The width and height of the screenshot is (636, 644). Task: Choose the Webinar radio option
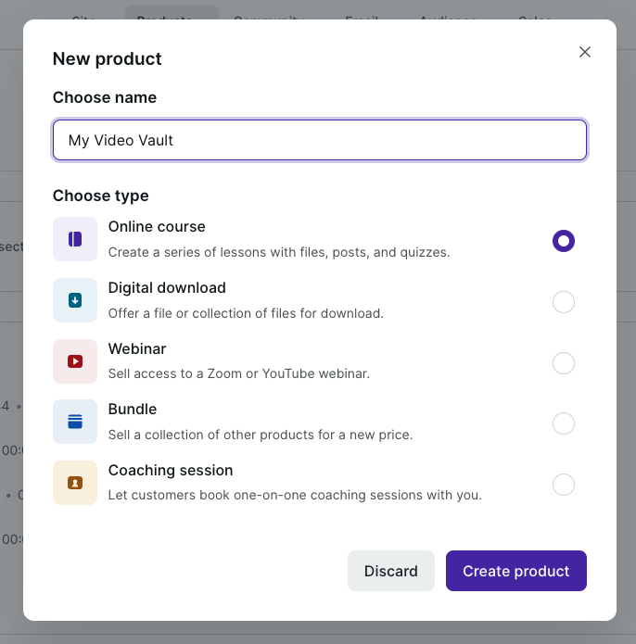[x=564, y=363]
